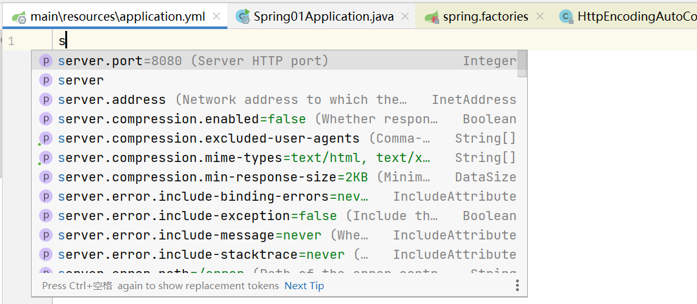Image resolution: width=697 pixels, height=304 pixels.
Task: Click line number 1 in the gutter
Action: [11, 41]
